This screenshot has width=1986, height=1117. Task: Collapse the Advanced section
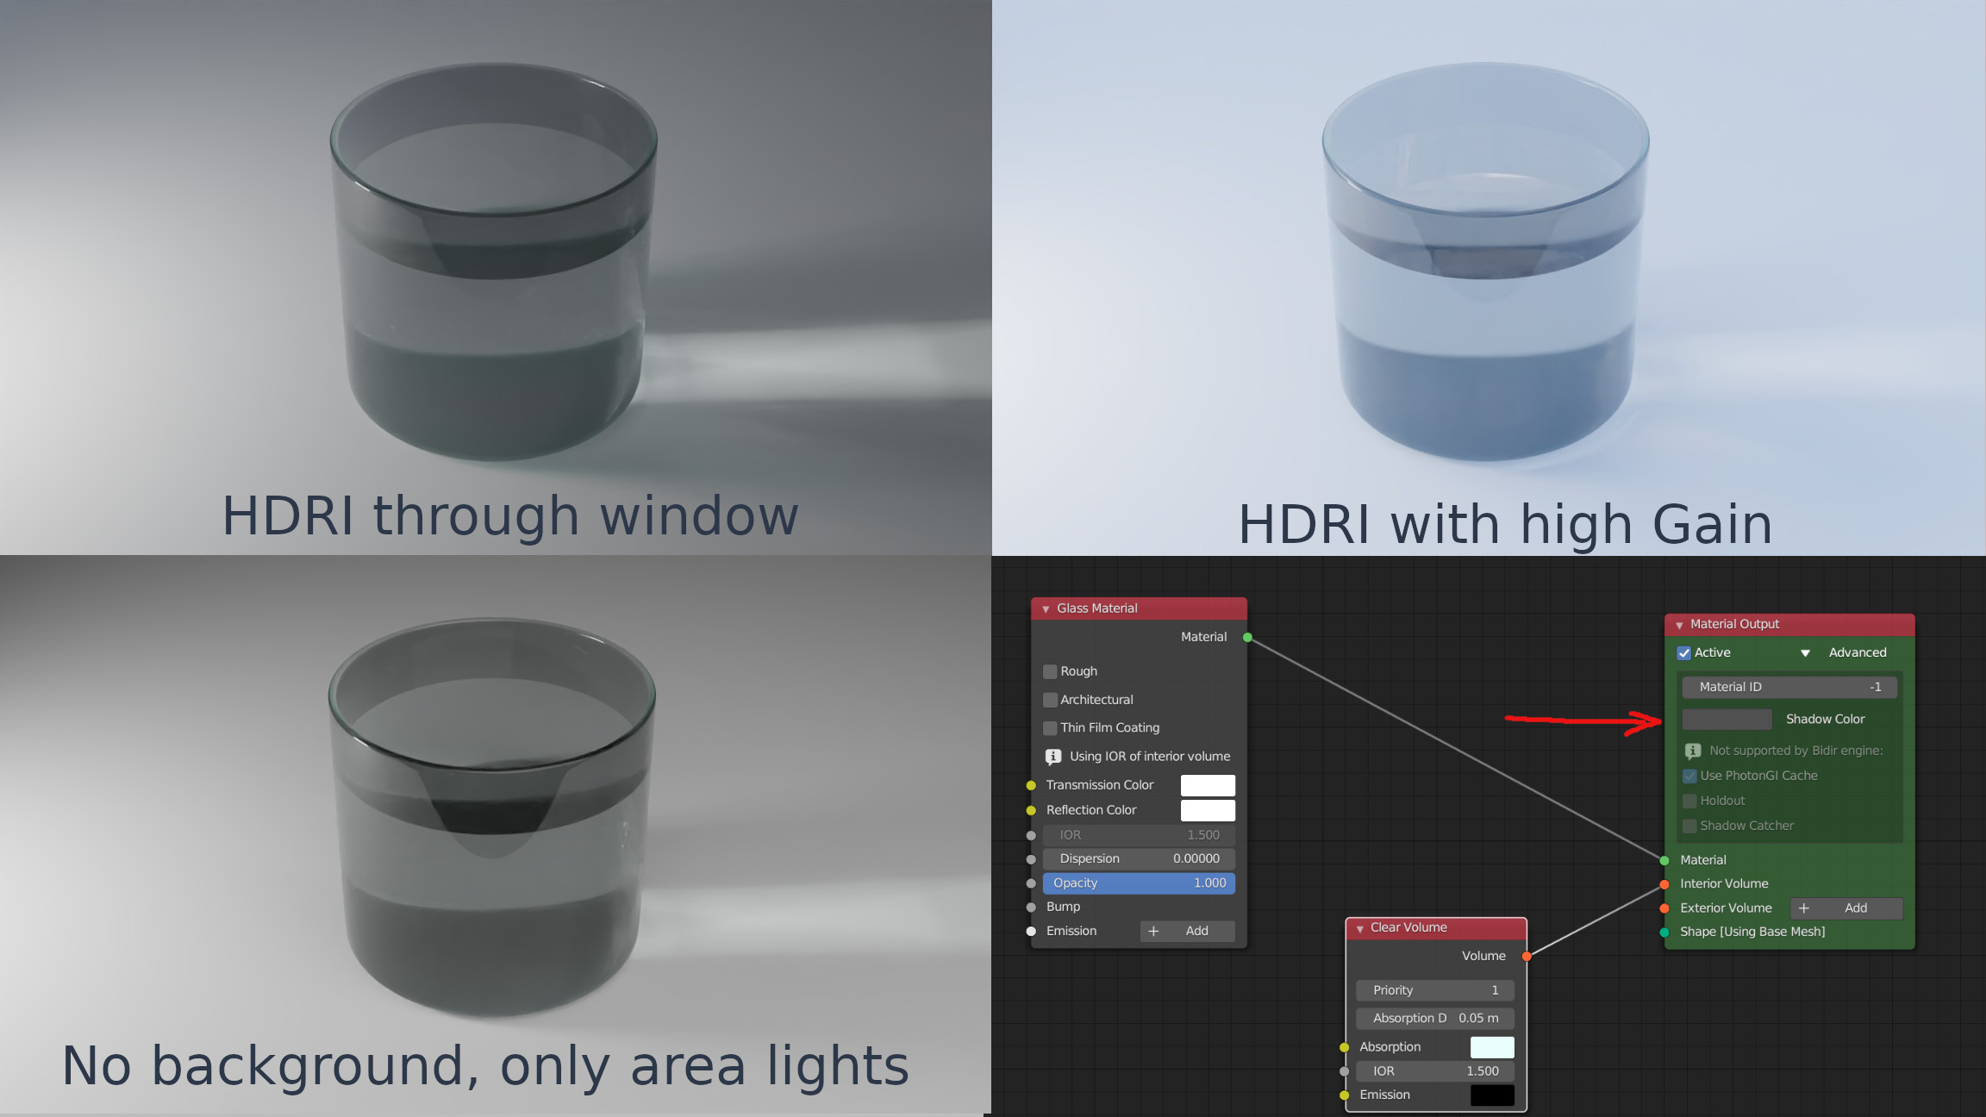pos(1805,652)
